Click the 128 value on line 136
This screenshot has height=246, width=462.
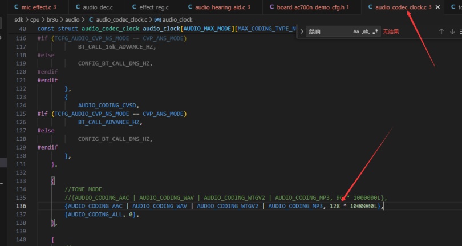pyautogui.click(x=335, y=206)
